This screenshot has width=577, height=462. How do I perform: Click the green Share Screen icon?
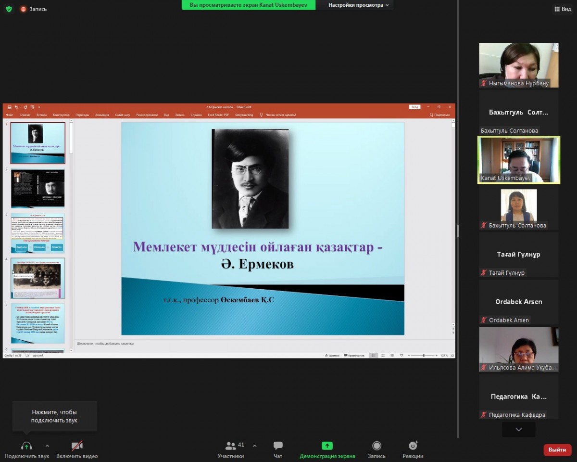327,446
